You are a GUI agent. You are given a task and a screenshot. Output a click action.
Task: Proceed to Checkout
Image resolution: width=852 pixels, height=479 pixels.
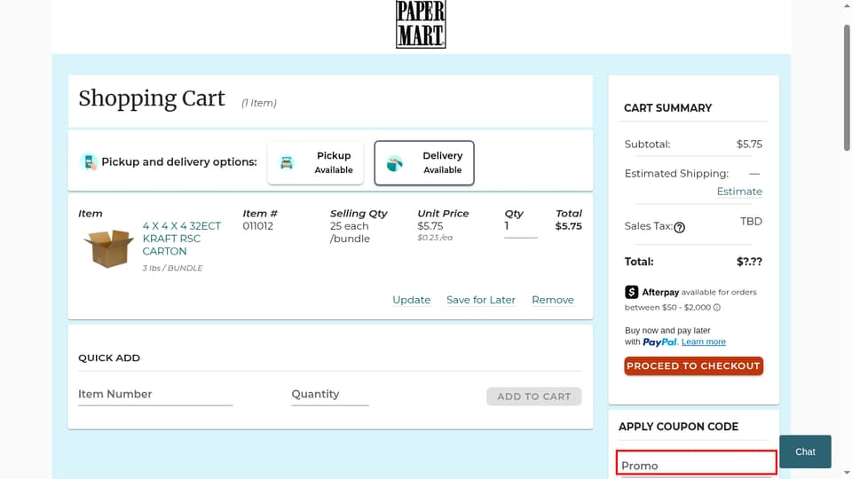click(693, 366)
